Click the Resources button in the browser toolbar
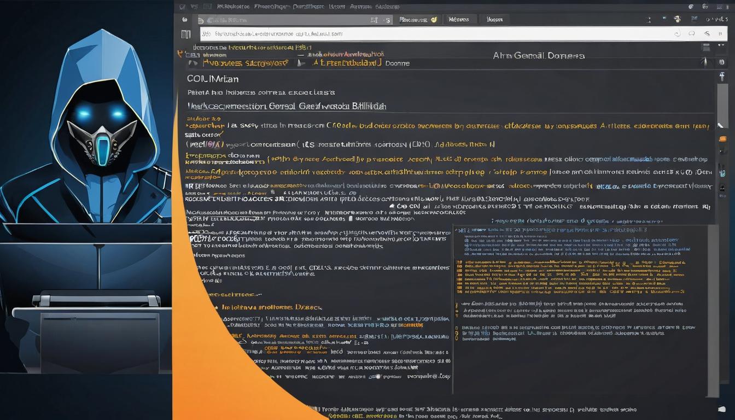Image resolution: width=735 pixels, height=420 pixels. pos(417,19)
